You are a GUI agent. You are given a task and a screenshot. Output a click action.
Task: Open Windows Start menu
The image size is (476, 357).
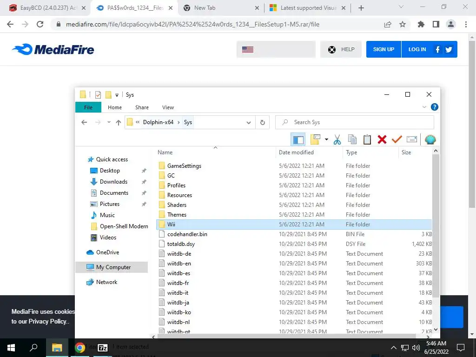[x=11, y=348]
